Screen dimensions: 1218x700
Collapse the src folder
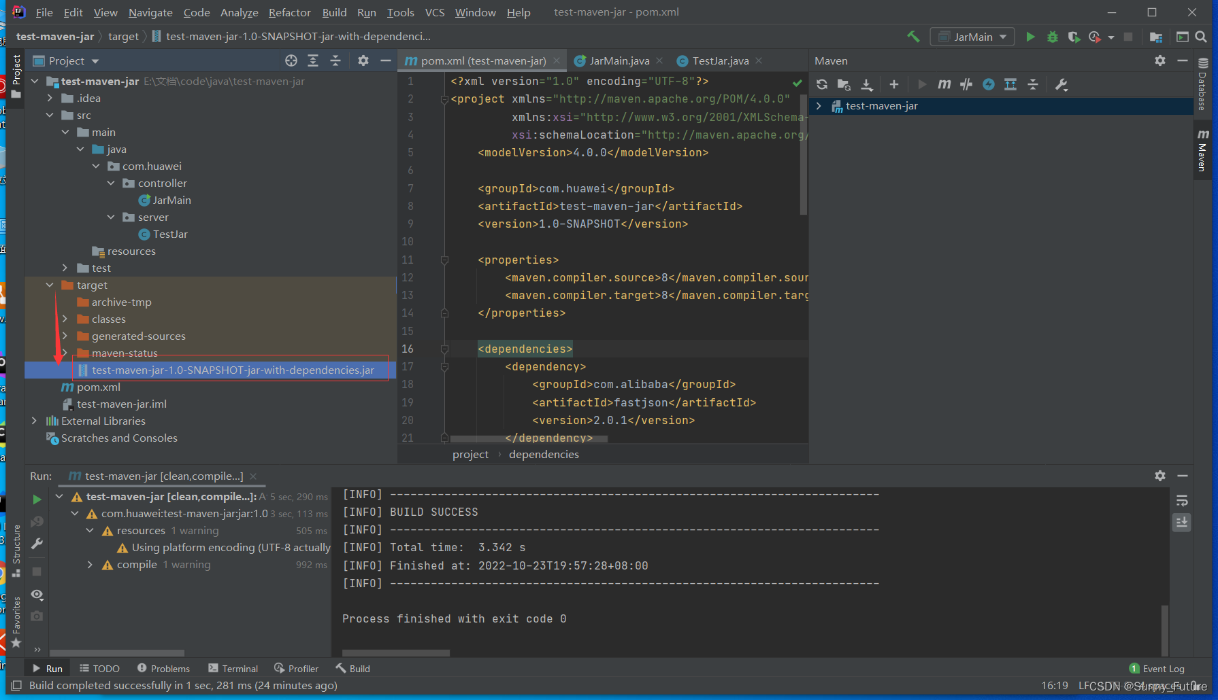(50, 115)
